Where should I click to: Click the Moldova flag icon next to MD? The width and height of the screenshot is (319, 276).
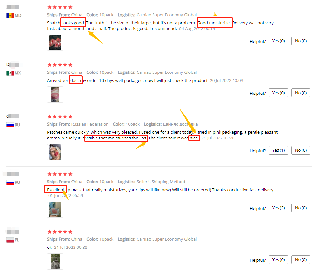(10, 16)
